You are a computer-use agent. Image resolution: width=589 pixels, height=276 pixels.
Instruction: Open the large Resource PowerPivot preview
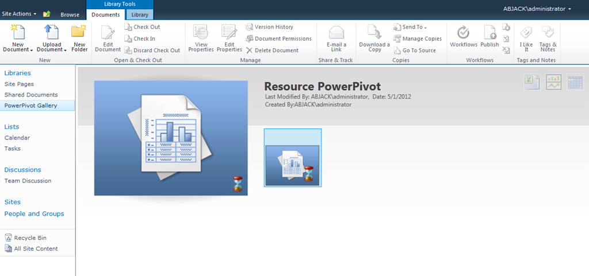coord(171,138)
